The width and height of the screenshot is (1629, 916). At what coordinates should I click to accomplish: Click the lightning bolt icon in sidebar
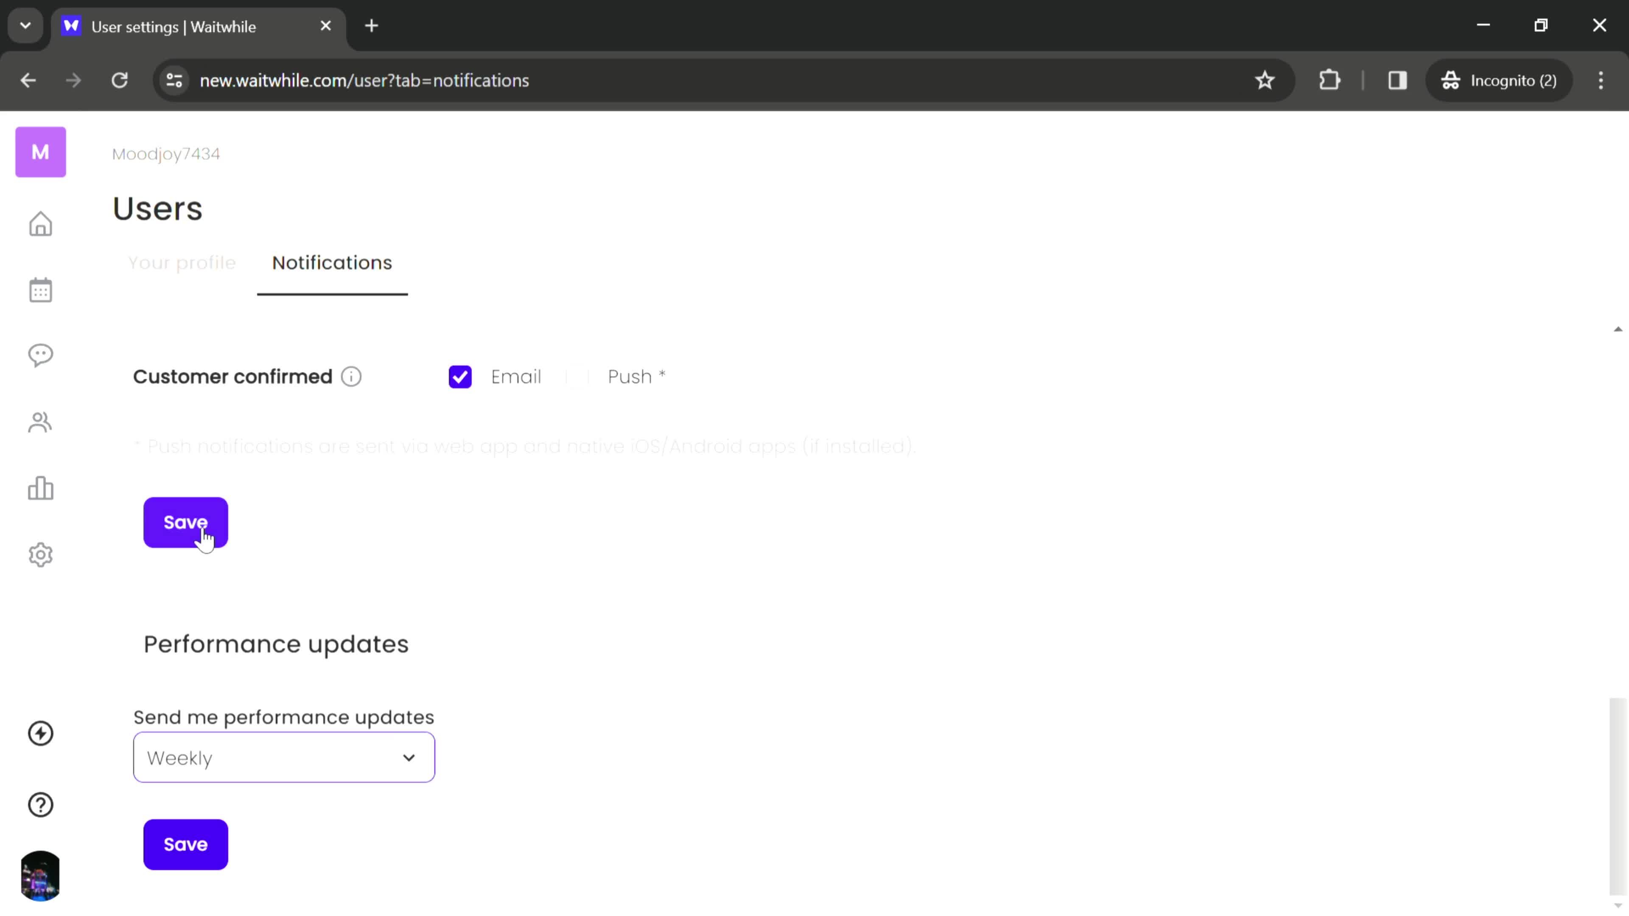click(40, 733)
